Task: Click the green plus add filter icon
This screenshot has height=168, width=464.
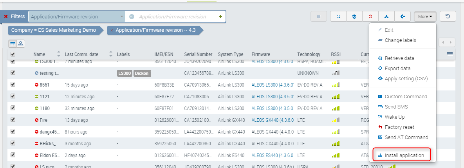Action: pos(220,16)
